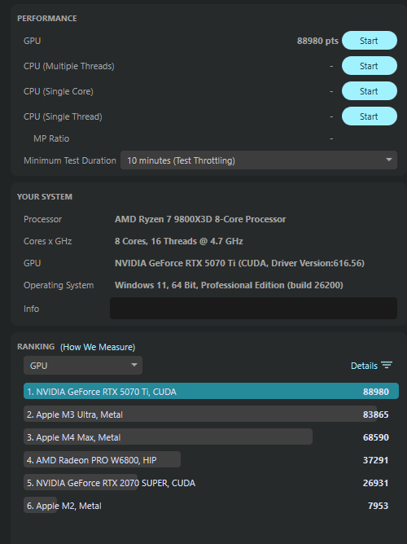Click the 8 Cores, 16 Threads text
Viewport: 407px width, 544px height.
[179, 241]
